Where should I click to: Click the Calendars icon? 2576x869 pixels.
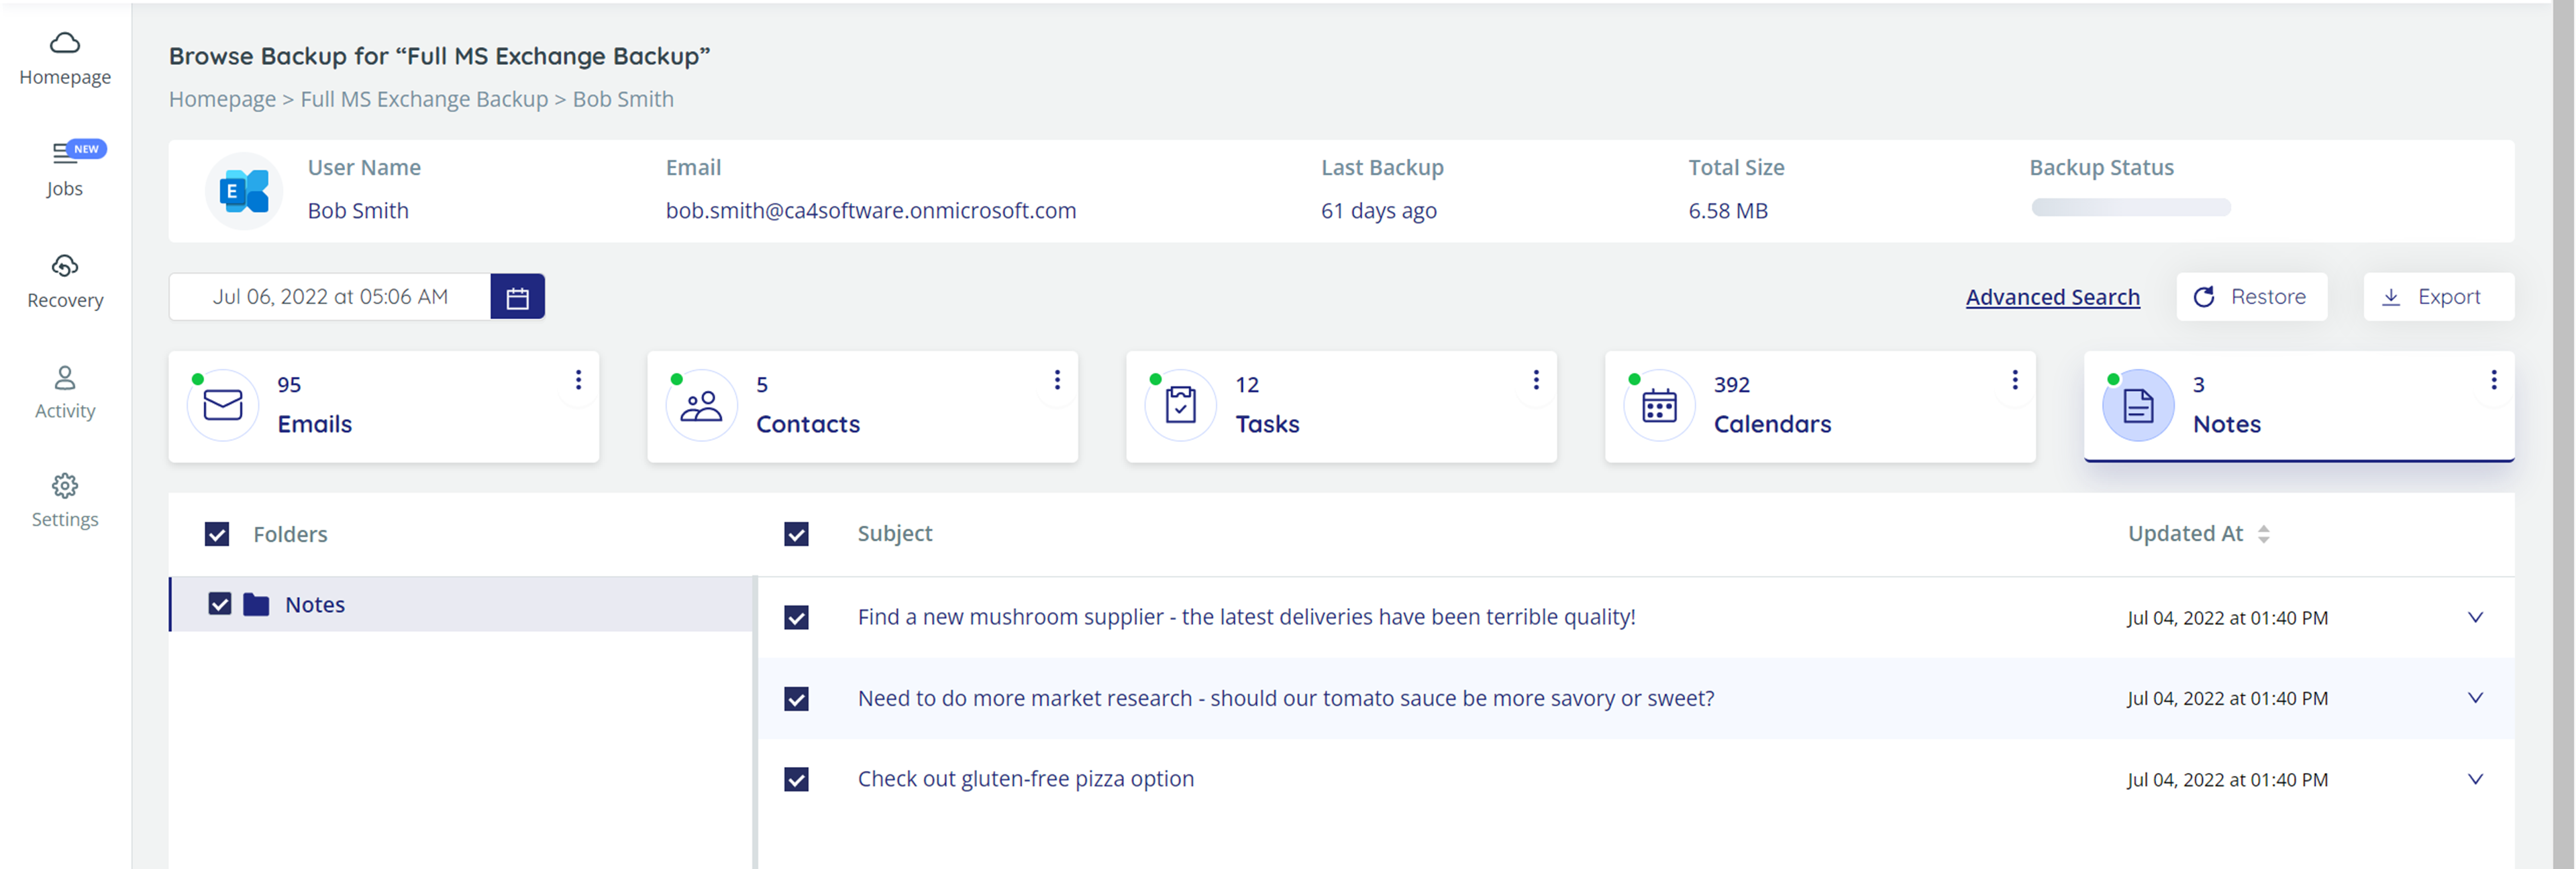tap(1660, 406)
